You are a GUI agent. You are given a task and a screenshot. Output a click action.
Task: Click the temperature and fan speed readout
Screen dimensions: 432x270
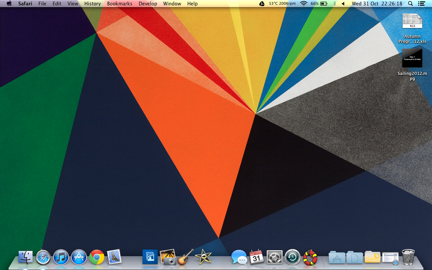(x=282, y=4)
